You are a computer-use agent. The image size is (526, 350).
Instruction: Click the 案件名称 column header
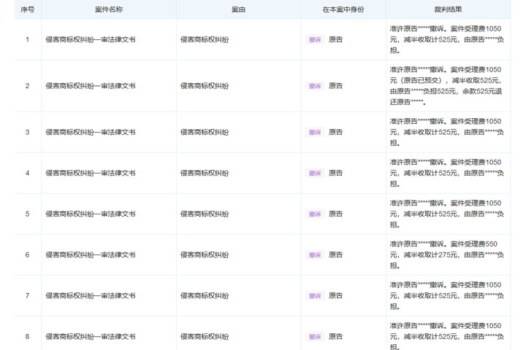pos(108,9)
